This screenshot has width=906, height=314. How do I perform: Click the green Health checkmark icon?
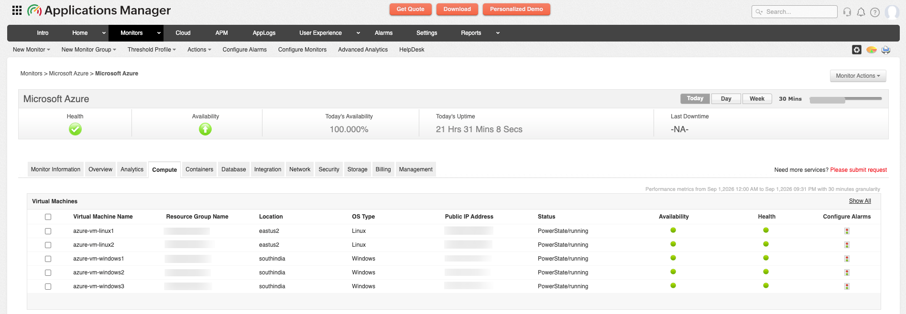[75, 129]
